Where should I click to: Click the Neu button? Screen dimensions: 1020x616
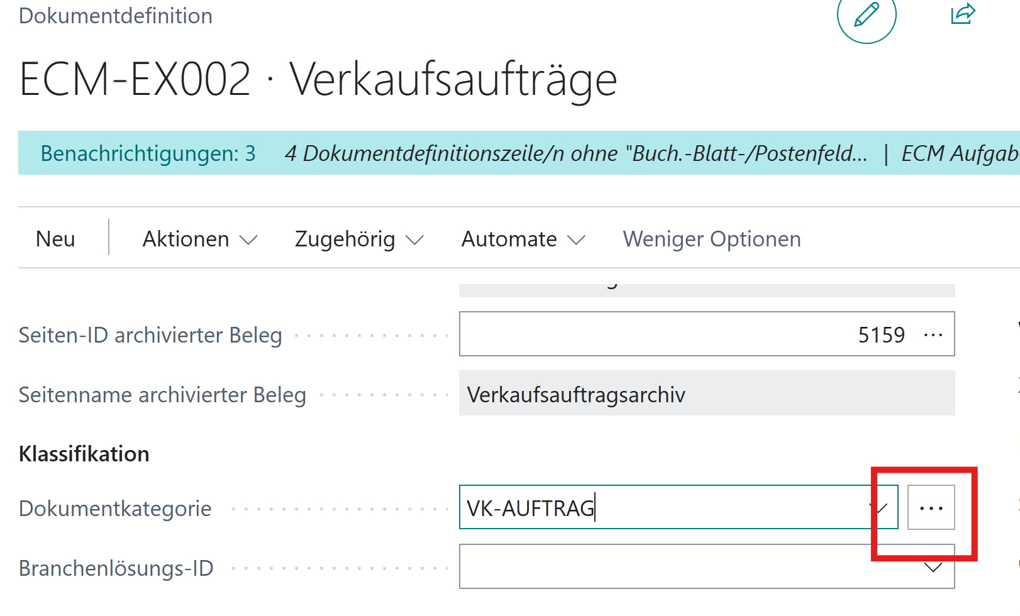point(55,239)
